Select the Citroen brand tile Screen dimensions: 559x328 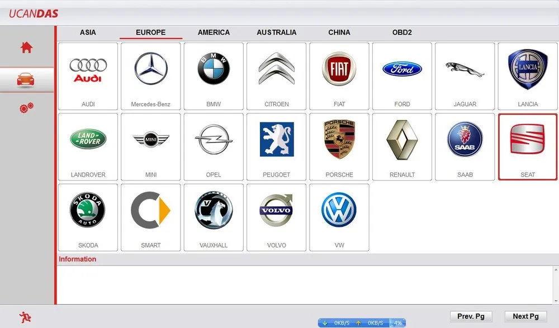point(276,77)
